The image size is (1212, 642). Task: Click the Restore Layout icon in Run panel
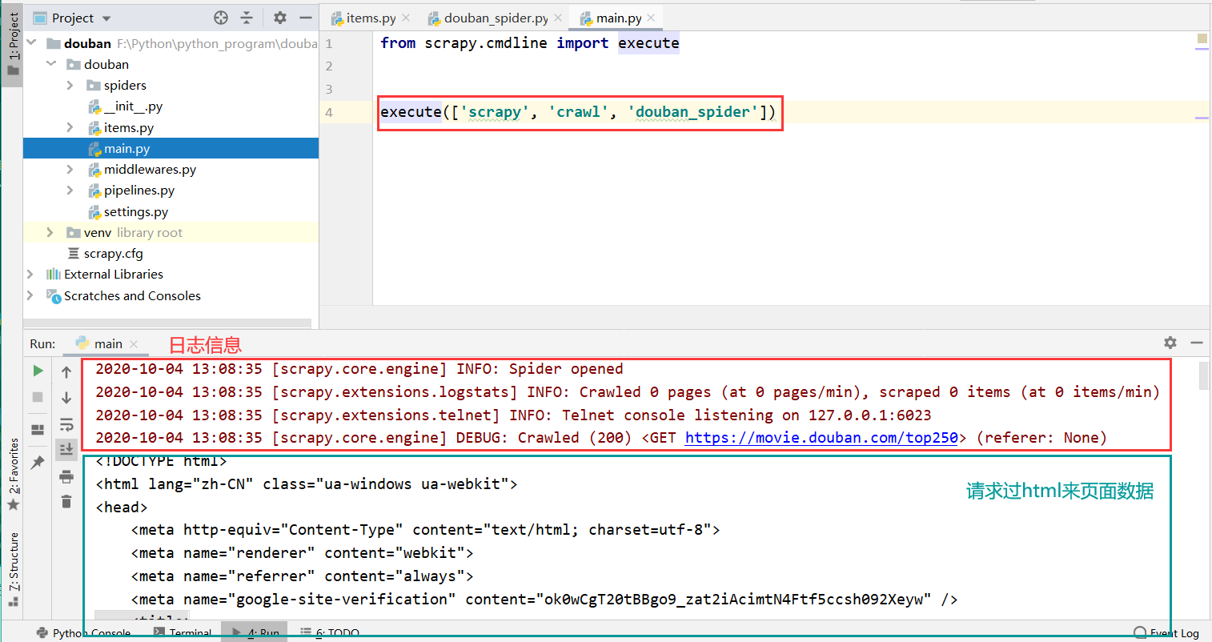38,430
